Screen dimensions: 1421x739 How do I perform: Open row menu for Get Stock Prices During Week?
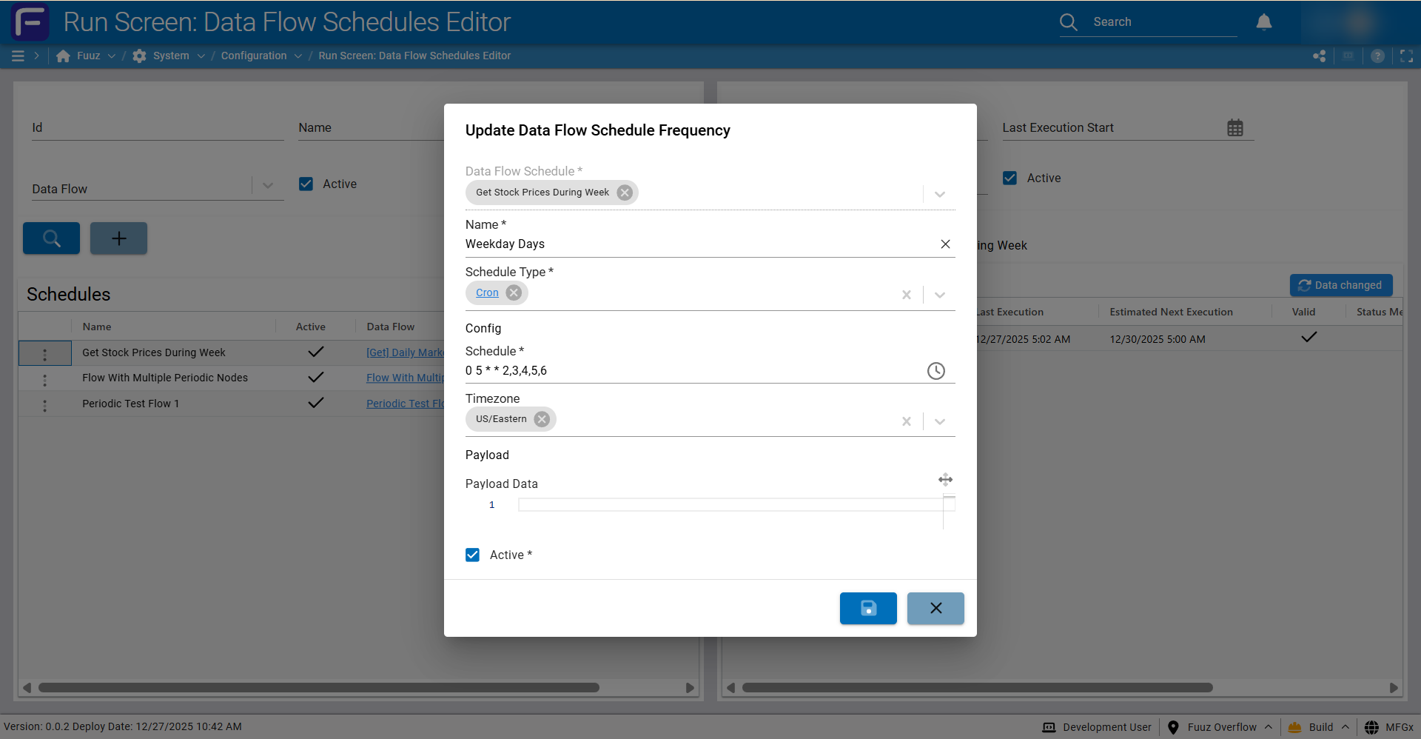pos(45,354)
